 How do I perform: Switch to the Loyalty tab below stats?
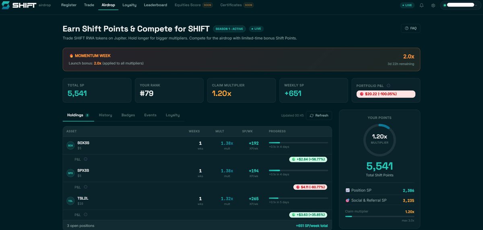[173, 115]
